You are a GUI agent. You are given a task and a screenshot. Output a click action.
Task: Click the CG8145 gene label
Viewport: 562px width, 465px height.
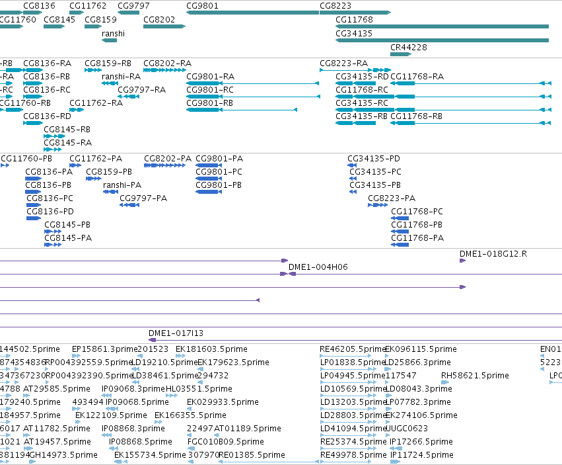tap(59, 19)
